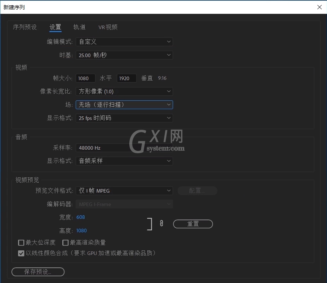
Task: Click the preview 高度 value 1080
Action: point(81,231)
